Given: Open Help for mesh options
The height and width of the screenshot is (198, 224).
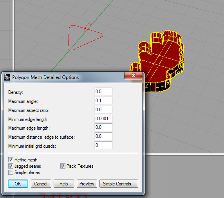Looking at the screenshot, I should (64, 184).
